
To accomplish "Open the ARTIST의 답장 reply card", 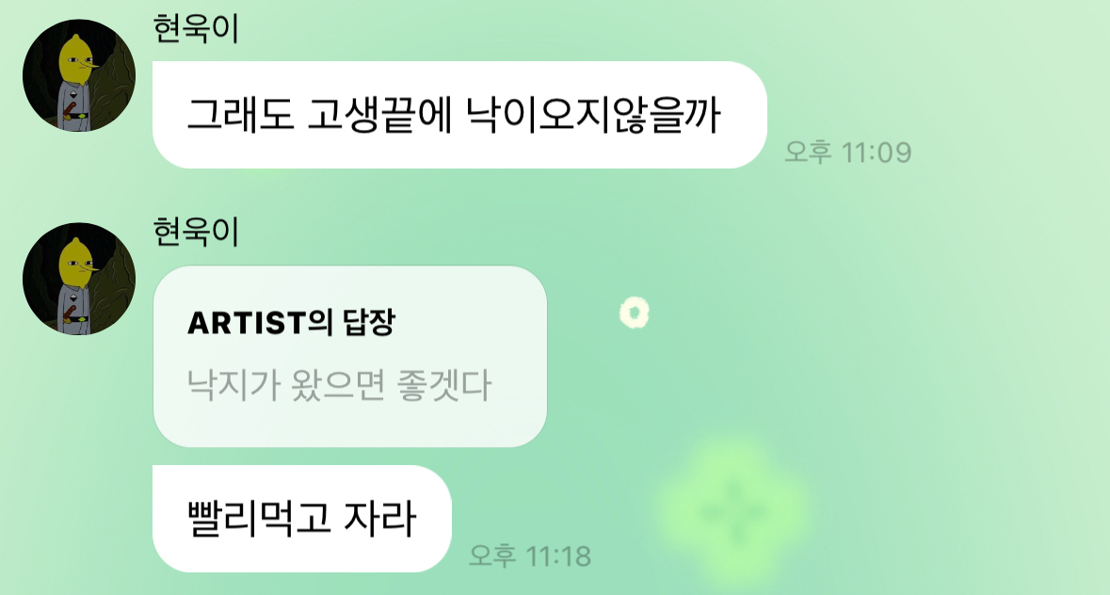I will click(x=349, y=356).
